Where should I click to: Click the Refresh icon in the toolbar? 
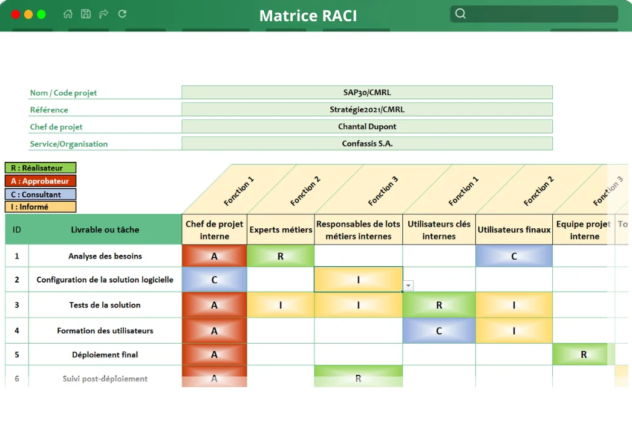coord(122,13)
